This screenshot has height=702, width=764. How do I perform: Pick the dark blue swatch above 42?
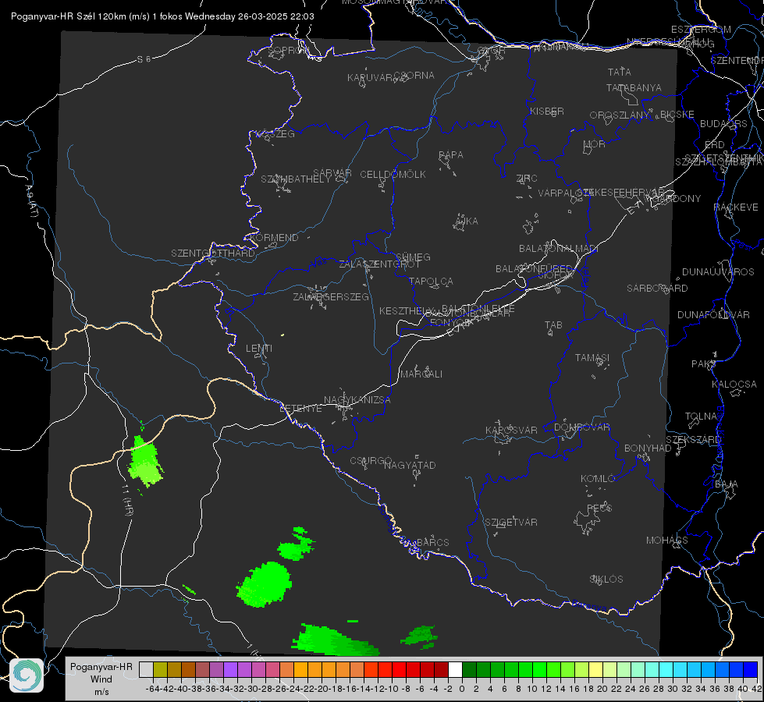751,669
